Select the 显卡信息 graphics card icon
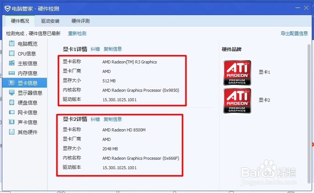This screenshot has width=314, height=193. (12, 83)
